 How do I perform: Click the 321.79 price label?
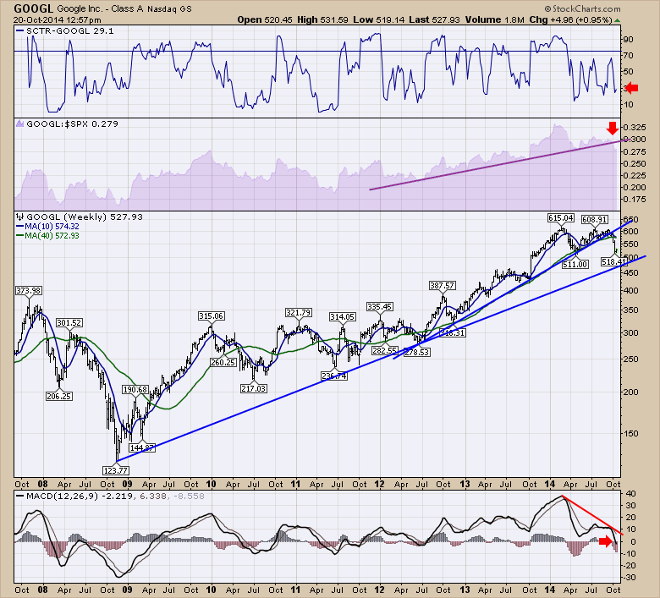point(299,313)
